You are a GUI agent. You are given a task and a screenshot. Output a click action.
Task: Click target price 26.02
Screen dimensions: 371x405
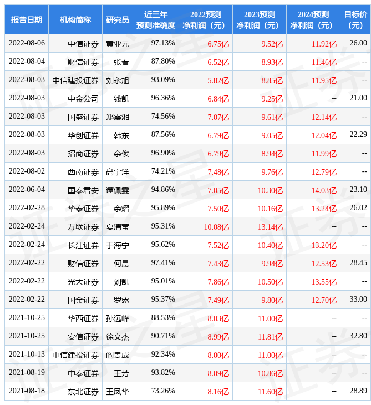358,207
